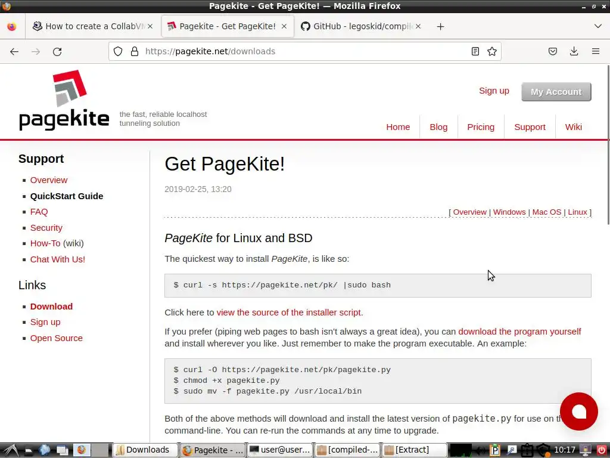Click the chmod +x pagekite.py line
This screenshot has height=458, width=610.
pos(227,380)
